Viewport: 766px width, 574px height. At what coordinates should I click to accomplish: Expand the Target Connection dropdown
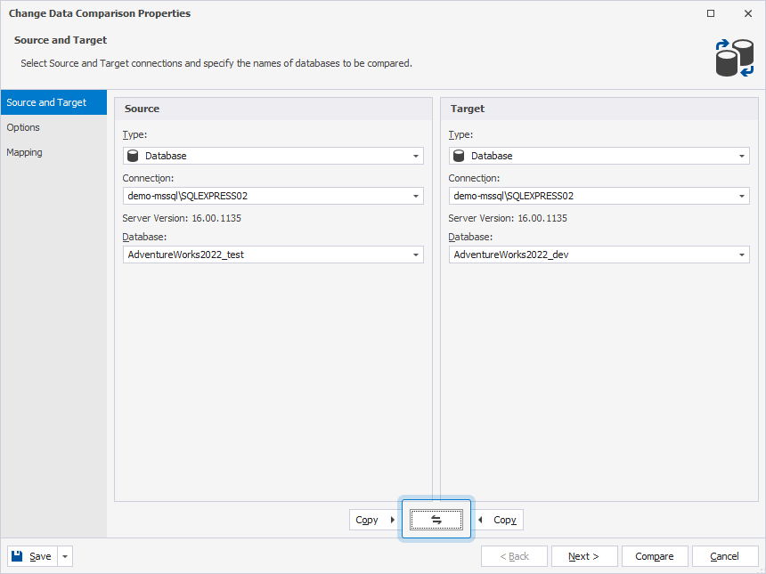coord(741,196)
